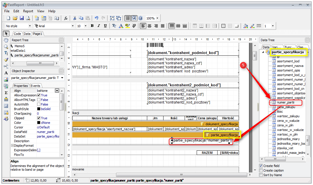The height and width of the screenshot is (185, 313).
Task: Collapse the partie_specyfikacja tree node
Action: tap(263, 52)
